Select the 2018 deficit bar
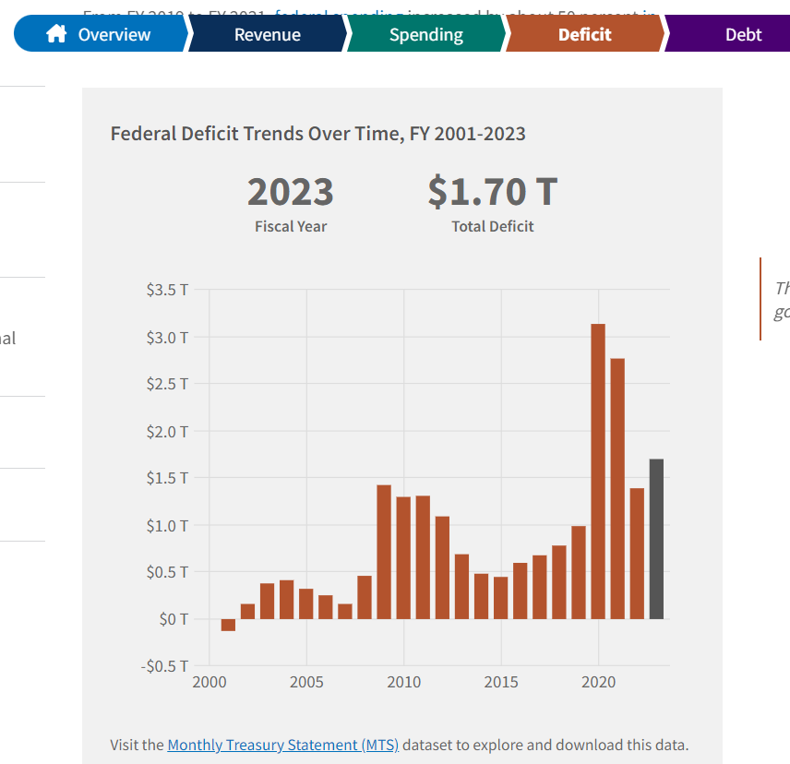790x764 pixels. coord(559,582)
